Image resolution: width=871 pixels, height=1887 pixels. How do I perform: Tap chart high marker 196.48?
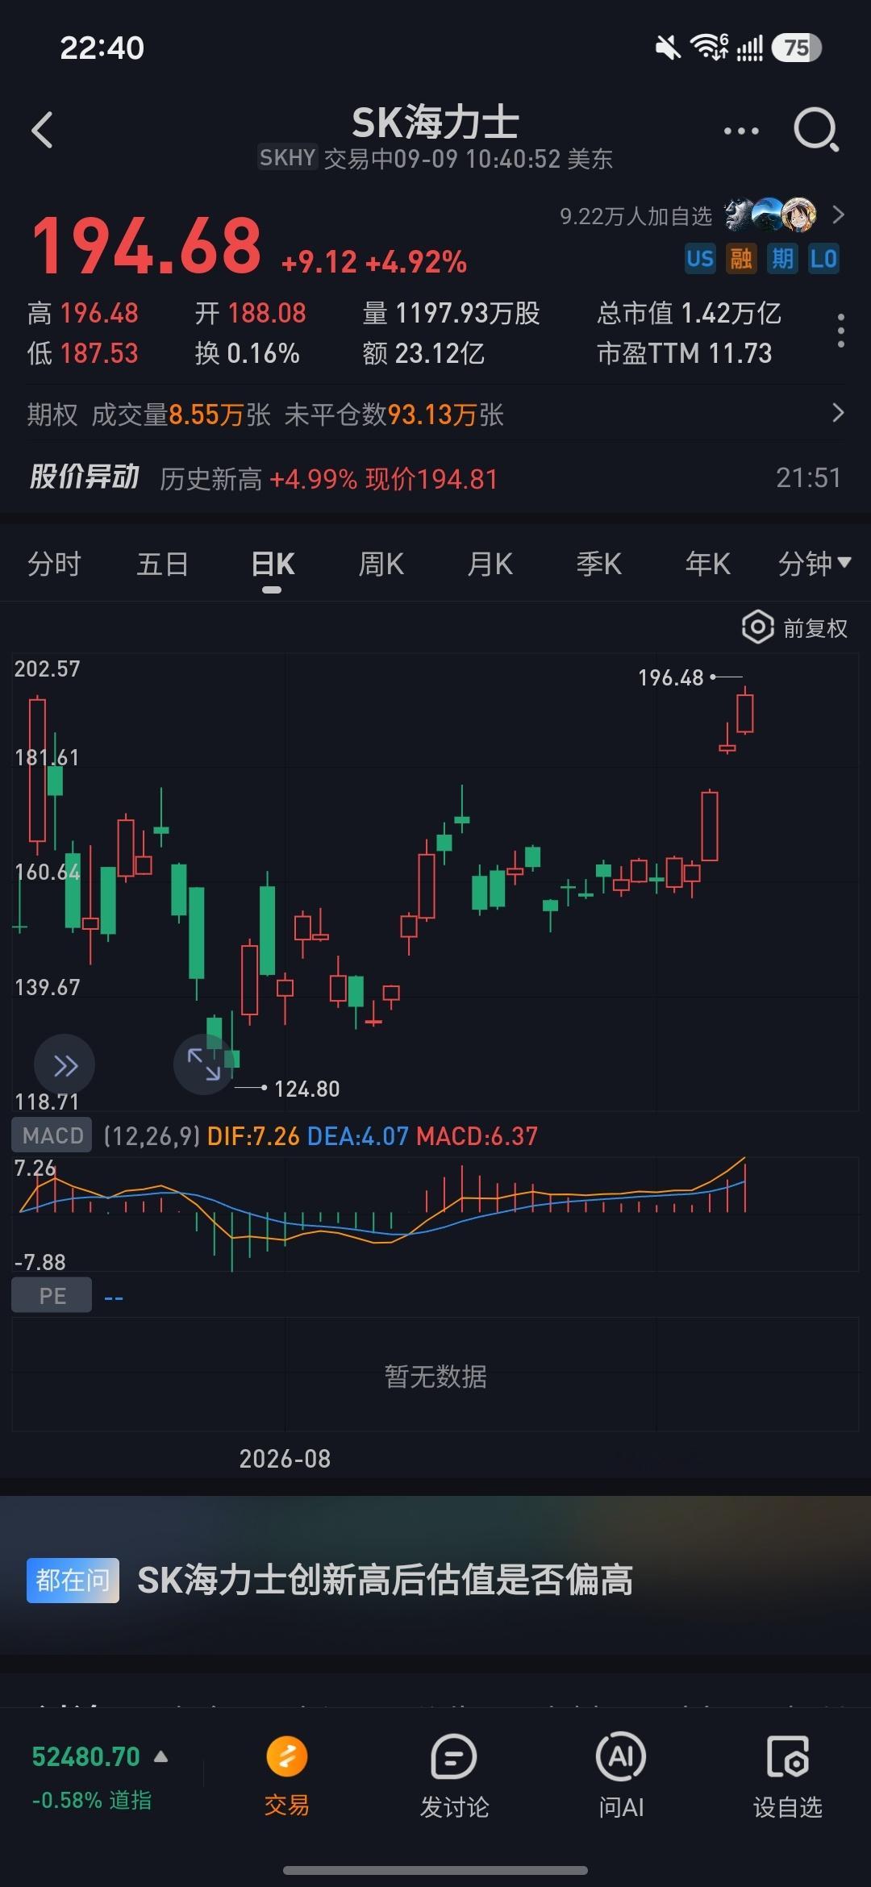click(671, 677)
